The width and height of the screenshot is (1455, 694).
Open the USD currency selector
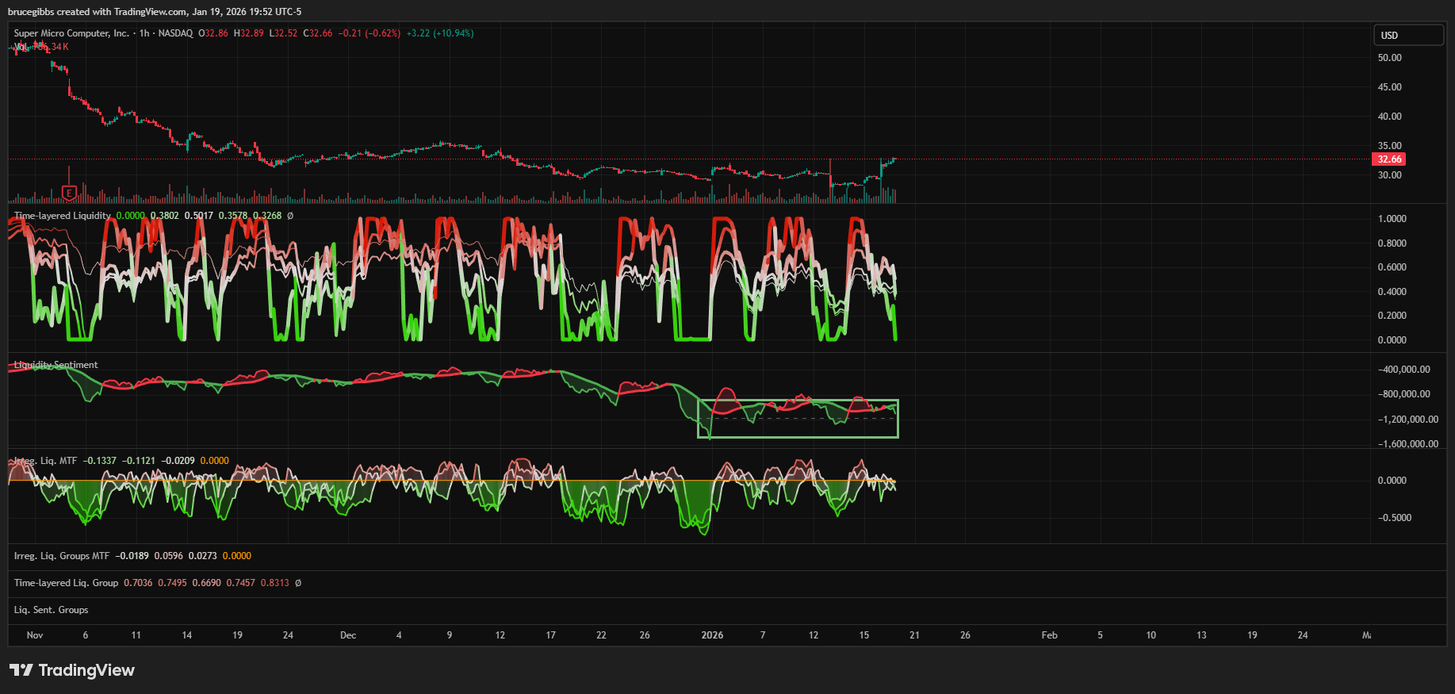click(1407, 35)
